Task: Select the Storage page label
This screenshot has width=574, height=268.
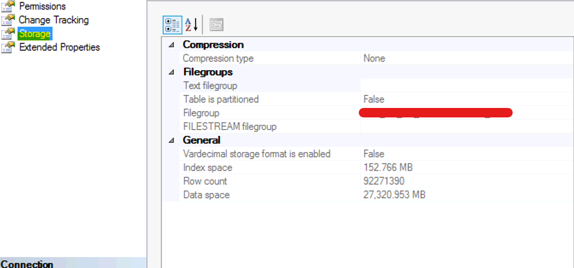Action: [35, 34]
